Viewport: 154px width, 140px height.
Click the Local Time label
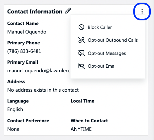pos(82,101)
